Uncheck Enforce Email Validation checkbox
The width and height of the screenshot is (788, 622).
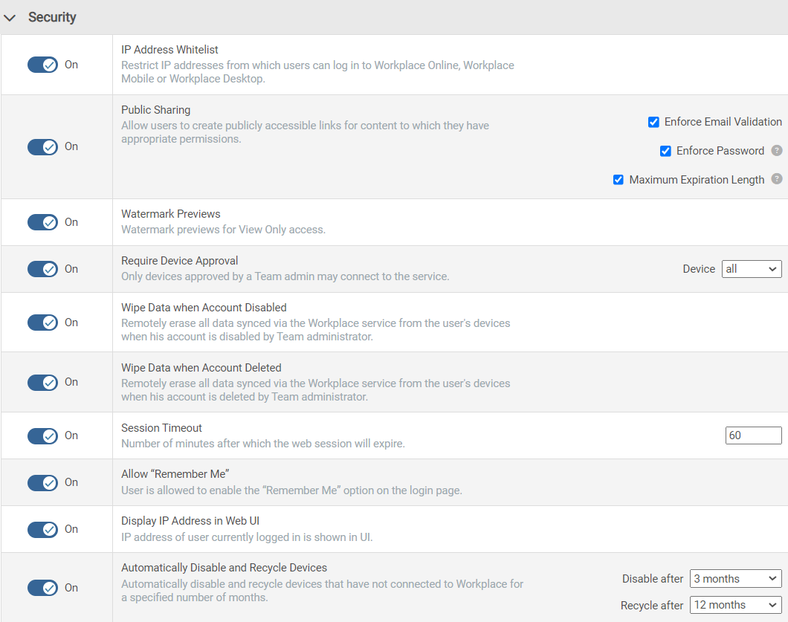pyautogui.click(x=653, y=122)
